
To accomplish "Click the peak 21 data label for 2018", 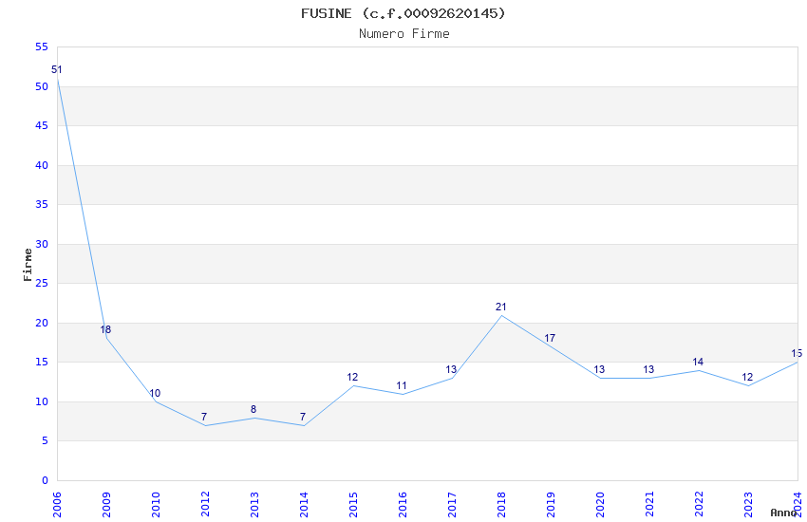I will coord(500,307).
